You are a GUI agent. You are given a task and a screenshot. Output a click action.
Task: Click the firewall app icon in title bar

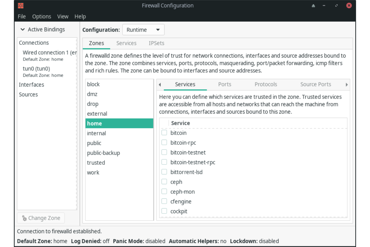(21, 6)
